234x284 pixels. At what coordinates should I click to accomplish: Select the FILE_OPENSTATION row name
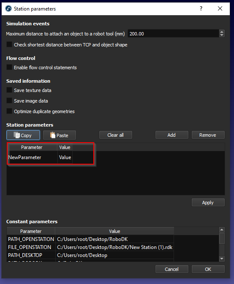click(x=31, y=247)
